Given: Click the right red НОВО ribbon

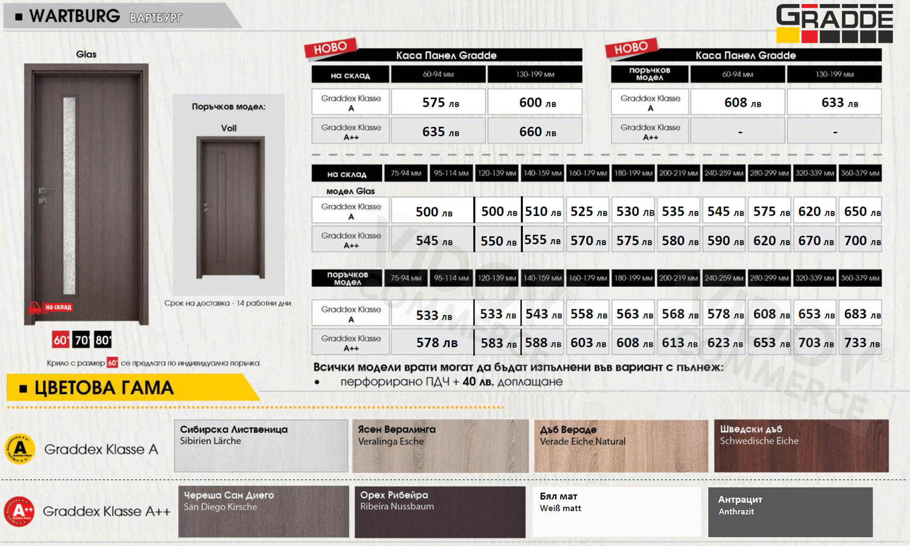Looking at the screenshot, I should [631, 48].
